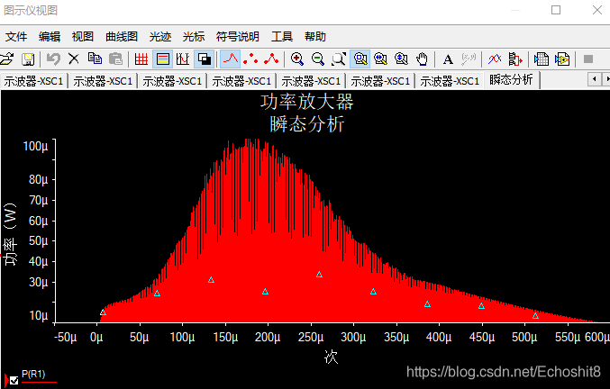This screenshot has height=389, width=610.
Task: Click the subtitle 瞬态分析 in the graph
Action: point(307,124)
